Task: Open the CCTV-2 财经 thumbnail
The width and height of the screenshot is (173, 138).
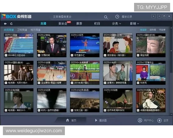Action: click(x=52, y=45)
